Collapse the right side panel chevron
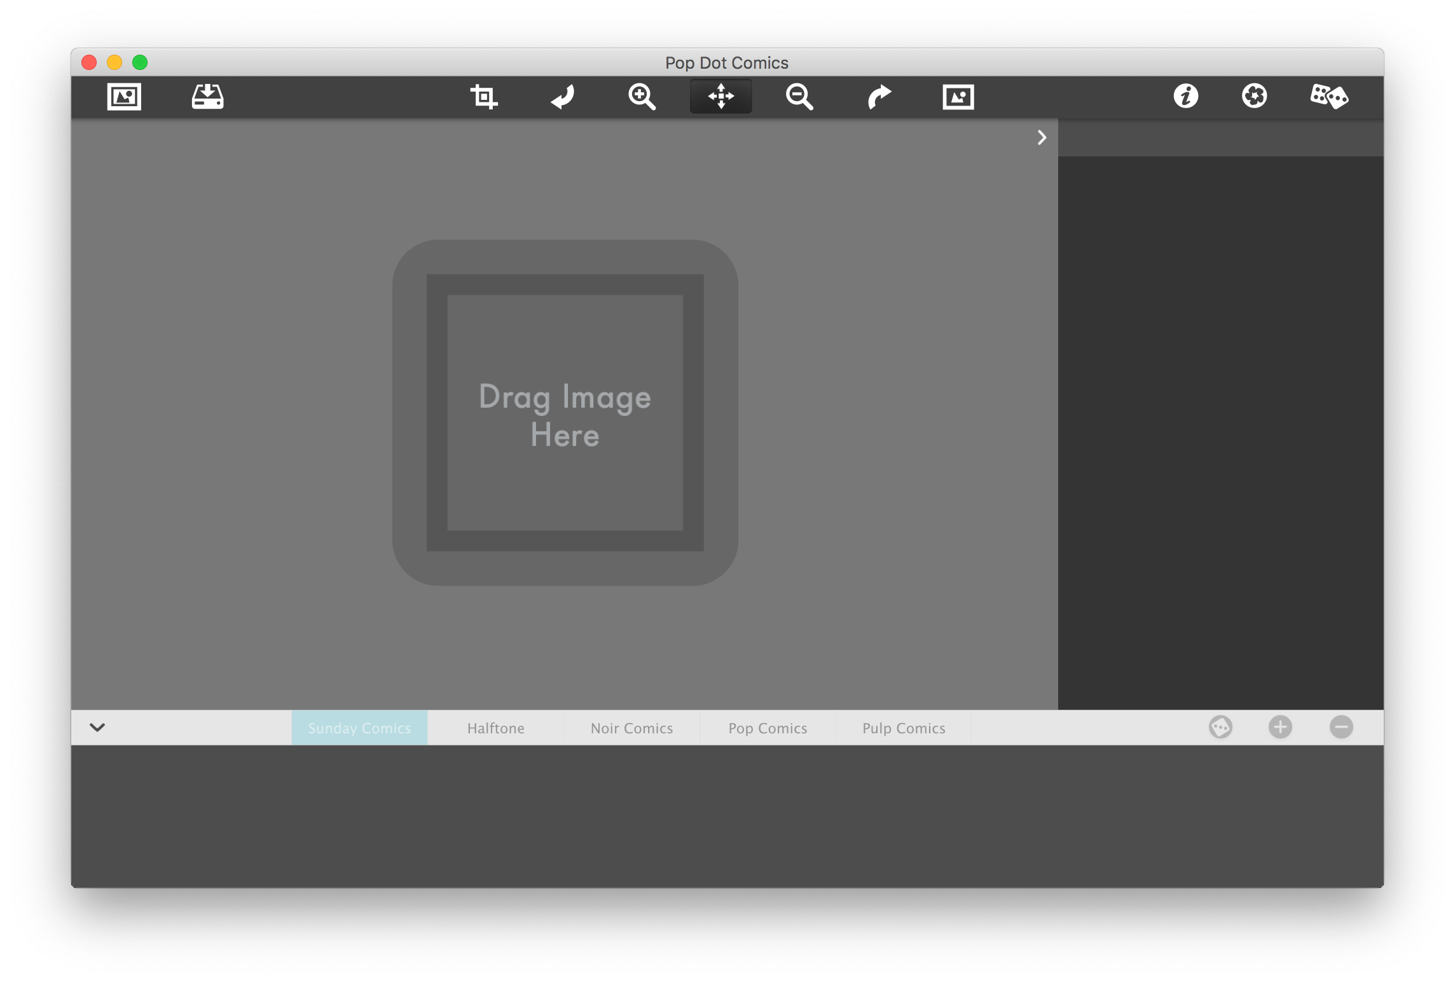1455x982 pixels. coord(1042,137)
